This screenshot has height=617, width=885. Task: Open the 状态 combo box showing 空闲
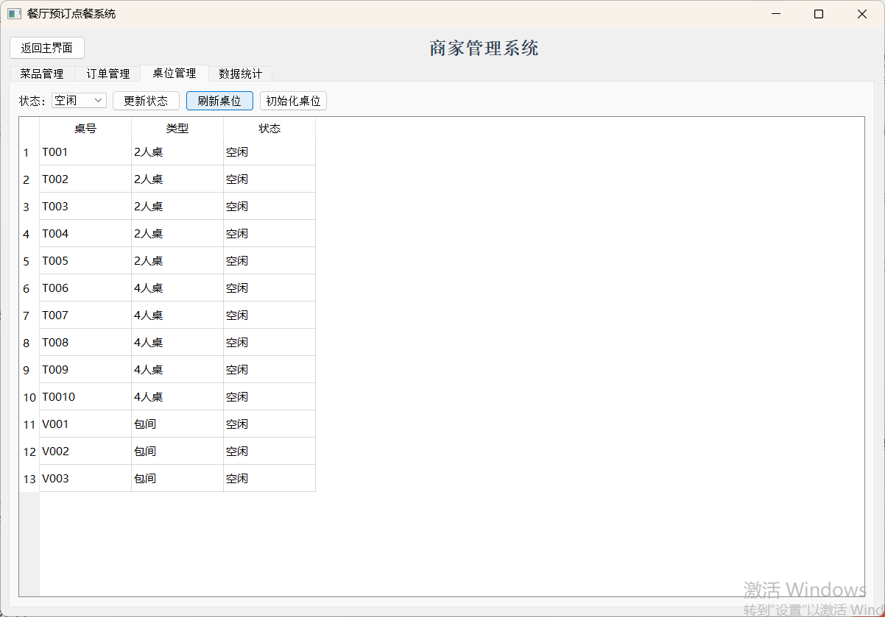click(80, 101)
